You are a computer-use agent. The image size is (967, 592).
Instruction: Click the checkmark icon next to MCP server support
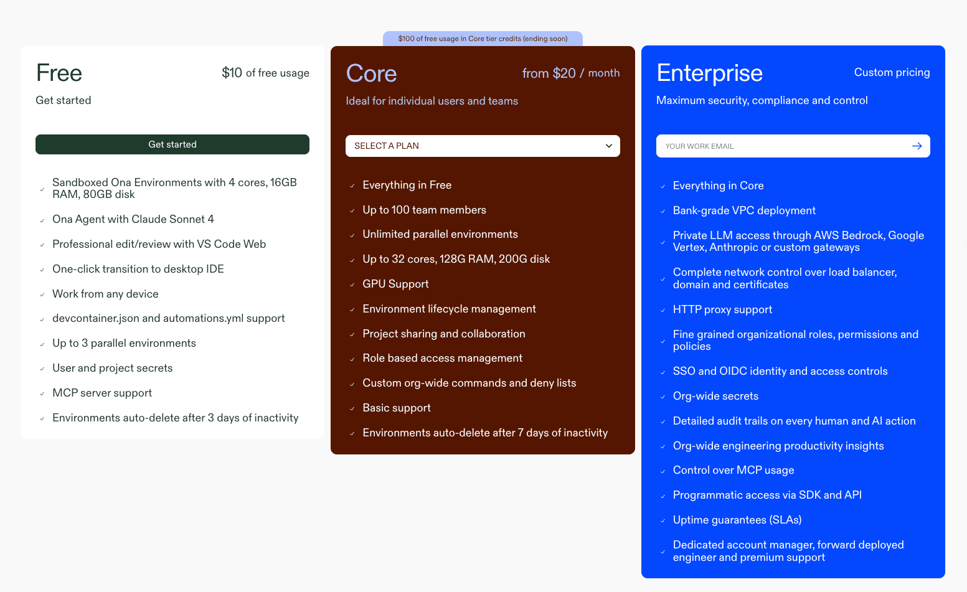pyautogui.click(x=42, y=394)
